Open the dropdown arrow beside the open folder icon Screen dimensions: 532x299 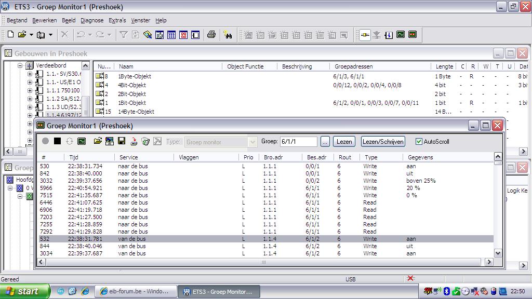pos(31,35)
